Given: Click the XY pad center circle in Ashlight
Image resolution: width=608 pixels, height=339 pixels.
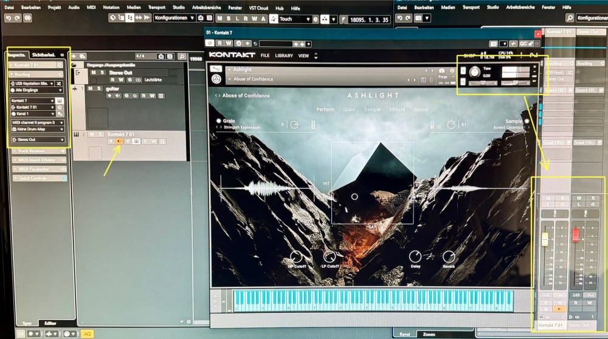Looking at the screenshot, I should [354, 197].
